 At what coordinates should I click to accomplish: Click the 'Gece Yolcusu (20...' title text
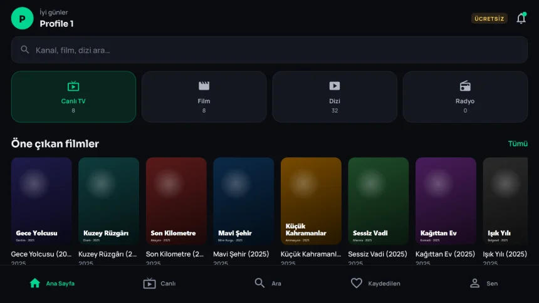(41, 254)
